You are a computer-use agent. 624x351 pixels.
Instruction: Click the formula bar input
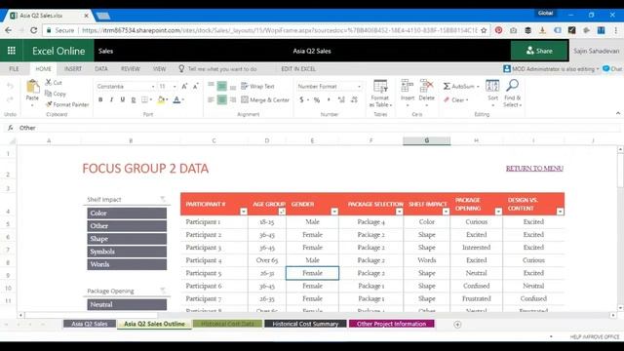[x=319, y=128]
